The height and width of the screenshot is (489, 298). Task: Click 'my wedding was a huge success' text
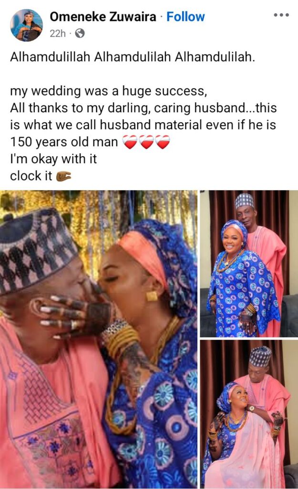click(x=109, y=91)
